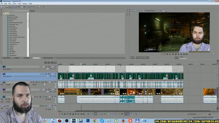Minimize the second video track height
219x123 pixels.
click(x=1, y=73)
